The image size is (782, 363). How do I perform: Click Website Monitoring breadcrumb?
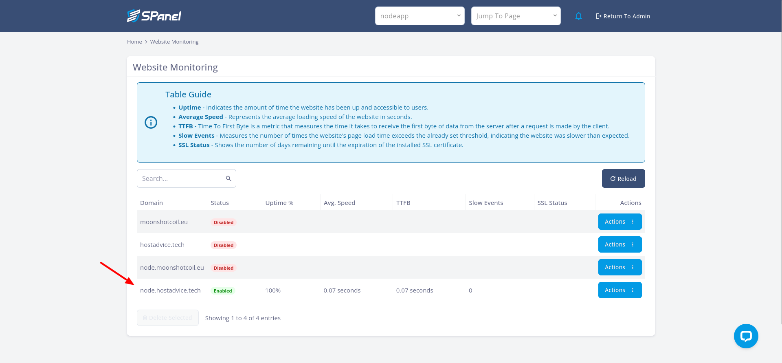[174, 42]
